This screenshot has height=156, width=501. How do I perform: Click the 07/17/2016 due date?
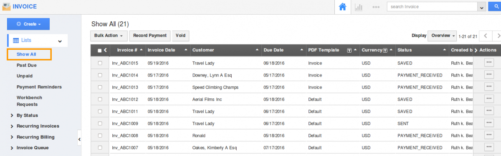274,148
